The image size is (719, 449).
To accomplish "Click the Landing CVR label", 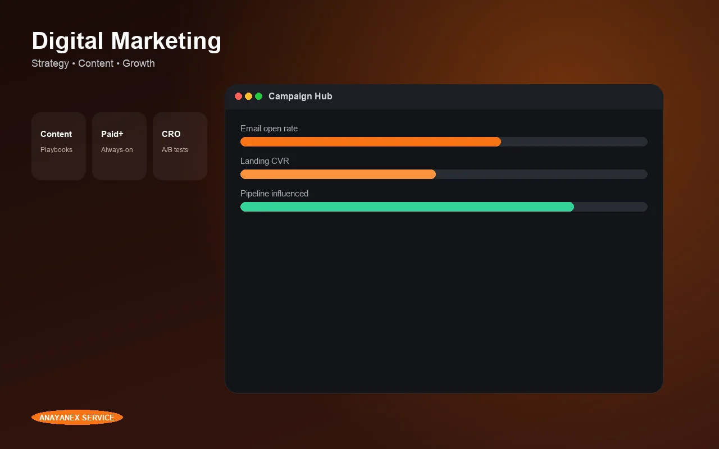I will click(265, 161).
